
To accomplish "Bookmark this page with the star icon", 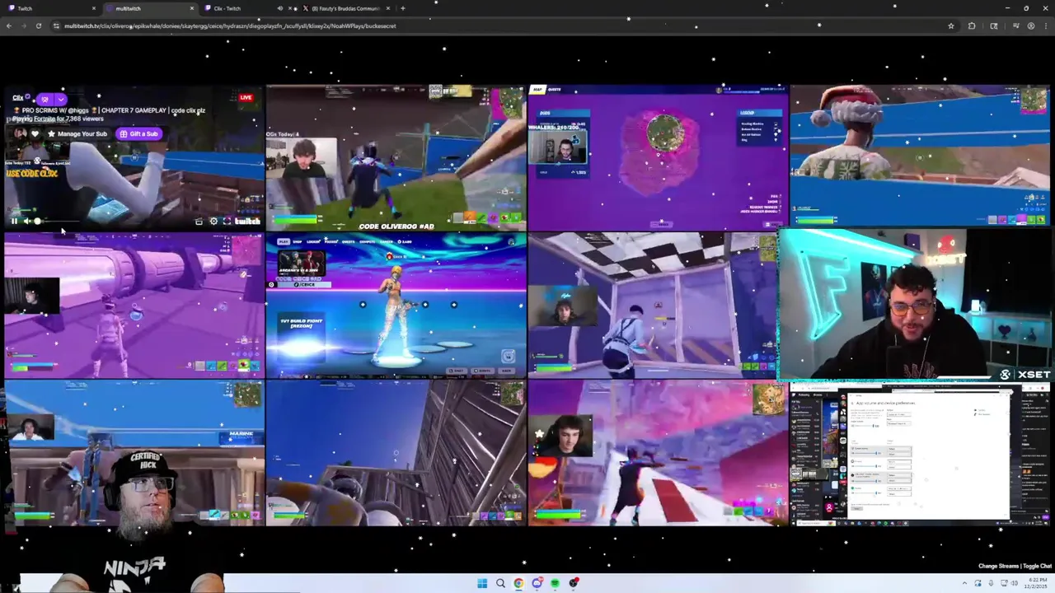I will tap(950, 26).
